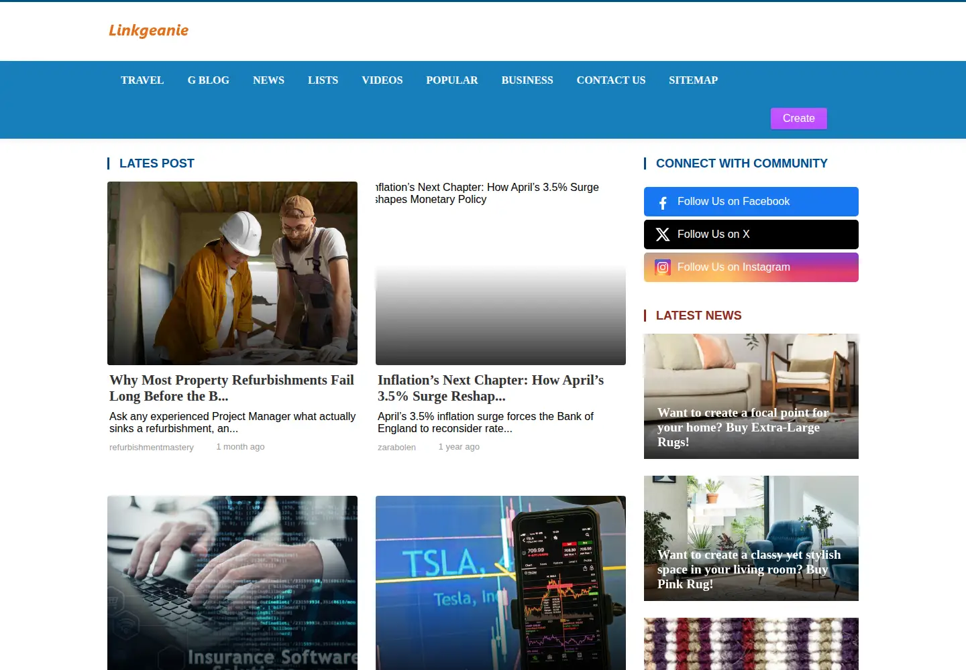Go to the NEWS section
The image size is (966, 670).
[268, 80]
